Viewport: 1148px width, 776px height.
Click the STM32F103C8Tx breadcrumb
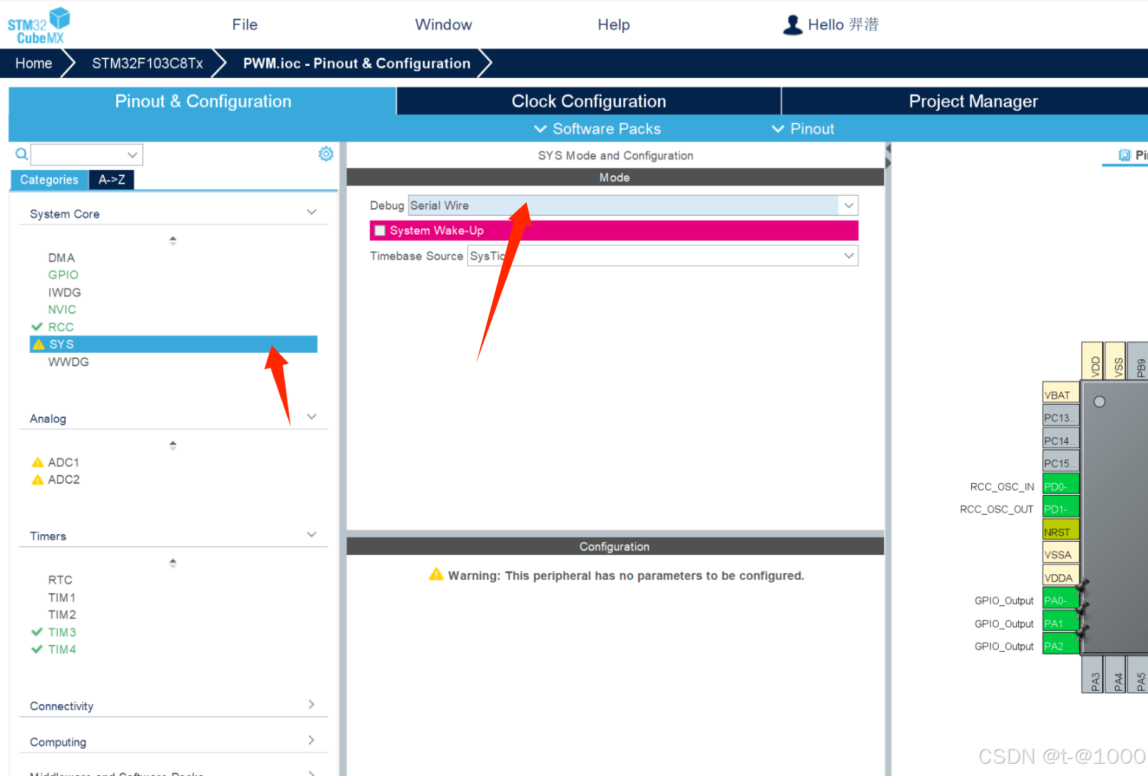147,63
